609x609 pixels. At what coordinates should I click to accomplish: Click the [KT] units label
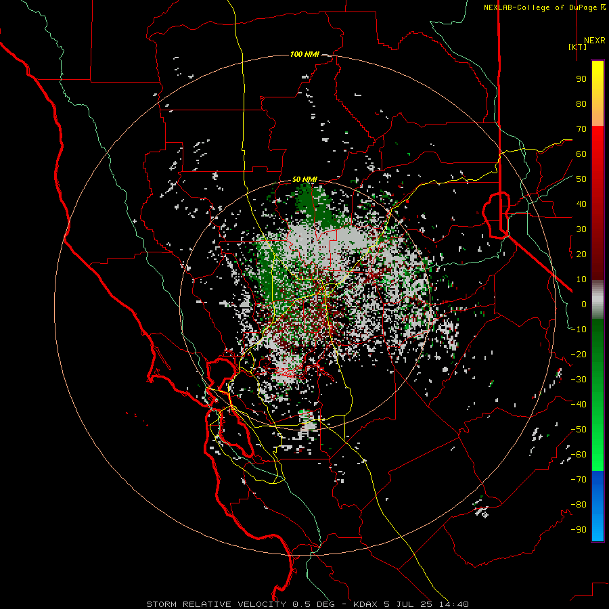click(578, 47)
